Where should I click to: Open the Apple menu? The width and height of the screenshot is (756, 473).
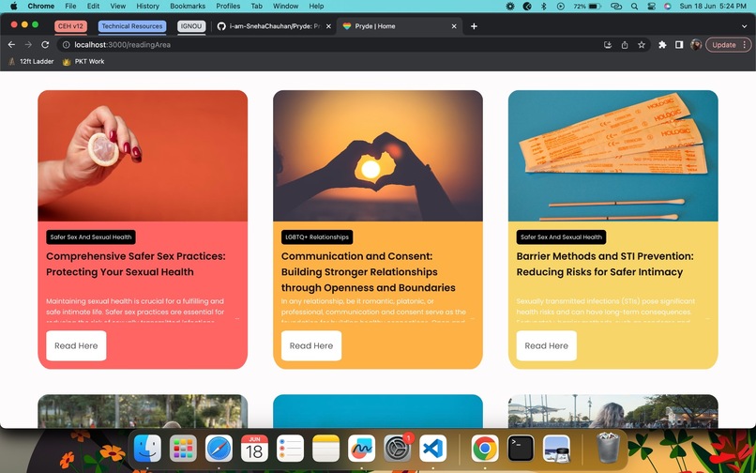13,7
